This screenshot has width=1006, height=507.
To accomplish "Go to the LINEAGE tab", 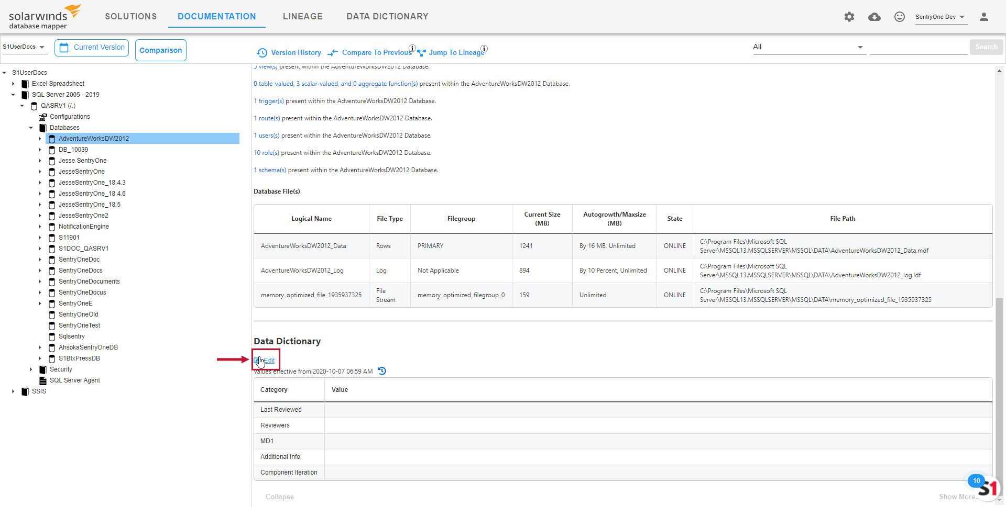I will pos(303,17).
